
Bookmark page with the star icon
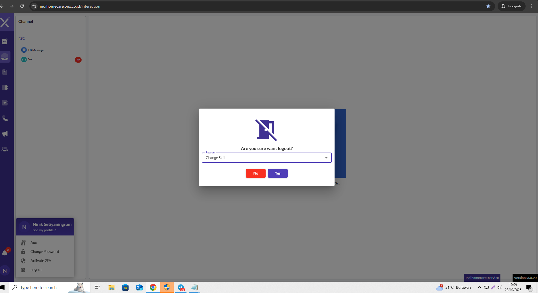(x=488, y=6)
